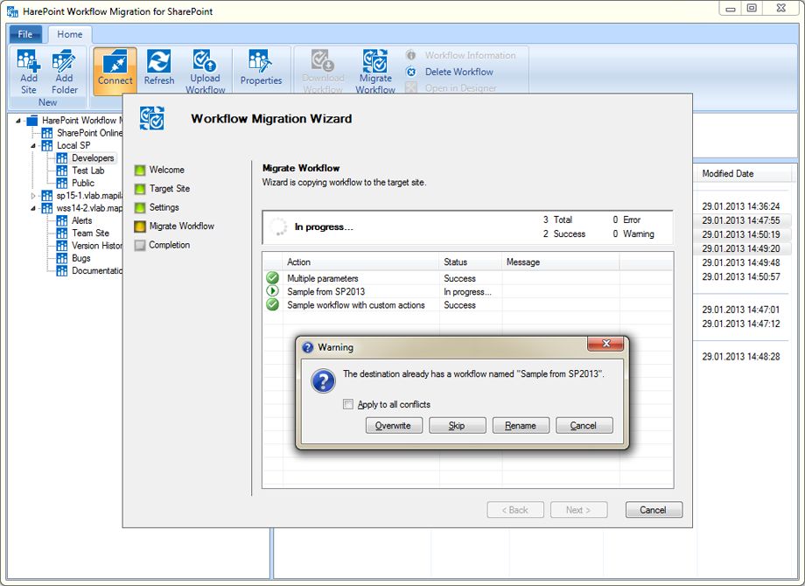The height and width of the screenshot is (586, 805).
Task: Click in-progress icon for Sample from SP2013
Action: (273, 291)
